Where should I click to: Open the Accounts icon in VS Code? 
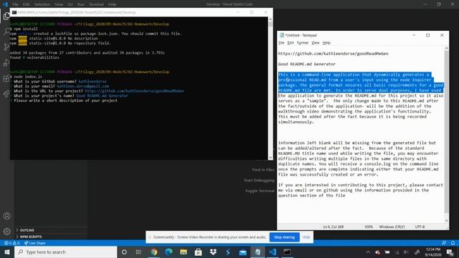click(6, 216)
